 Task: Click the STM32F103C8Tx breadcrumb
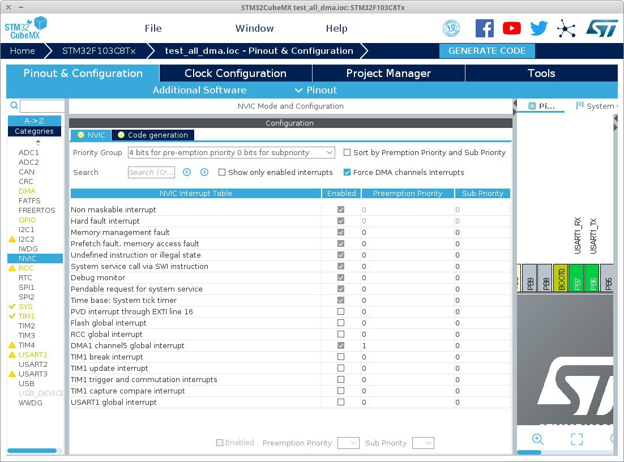pyautogui.click(x=99, y=51)
